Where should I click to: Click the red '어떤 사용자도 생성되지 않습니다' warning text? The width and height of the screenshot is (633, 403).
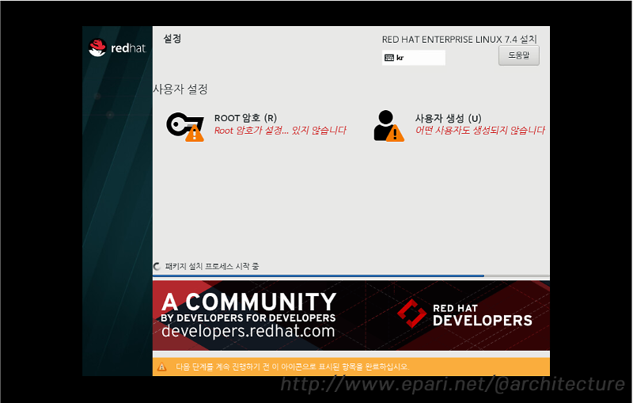click(x=480, y=131)
